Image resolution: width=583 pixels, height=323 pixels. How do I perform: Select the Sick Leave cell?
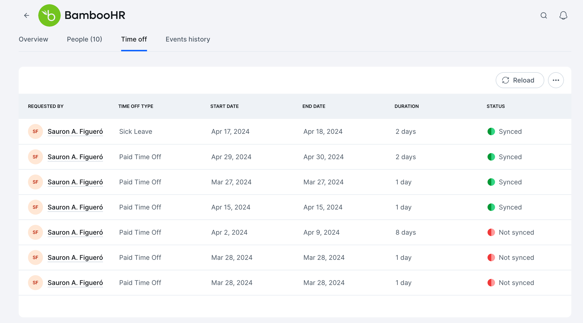136,132
